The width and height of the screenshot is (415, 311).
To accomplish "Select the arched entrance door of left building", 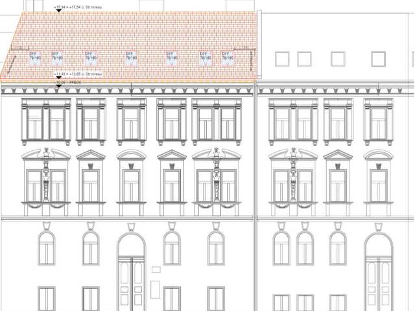I will [x=131, y=272].
